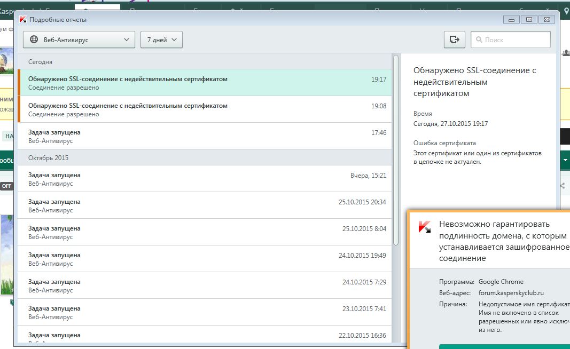Click the export report icon button
Viewport: 570px width, 349px height.
pos(455,39)
